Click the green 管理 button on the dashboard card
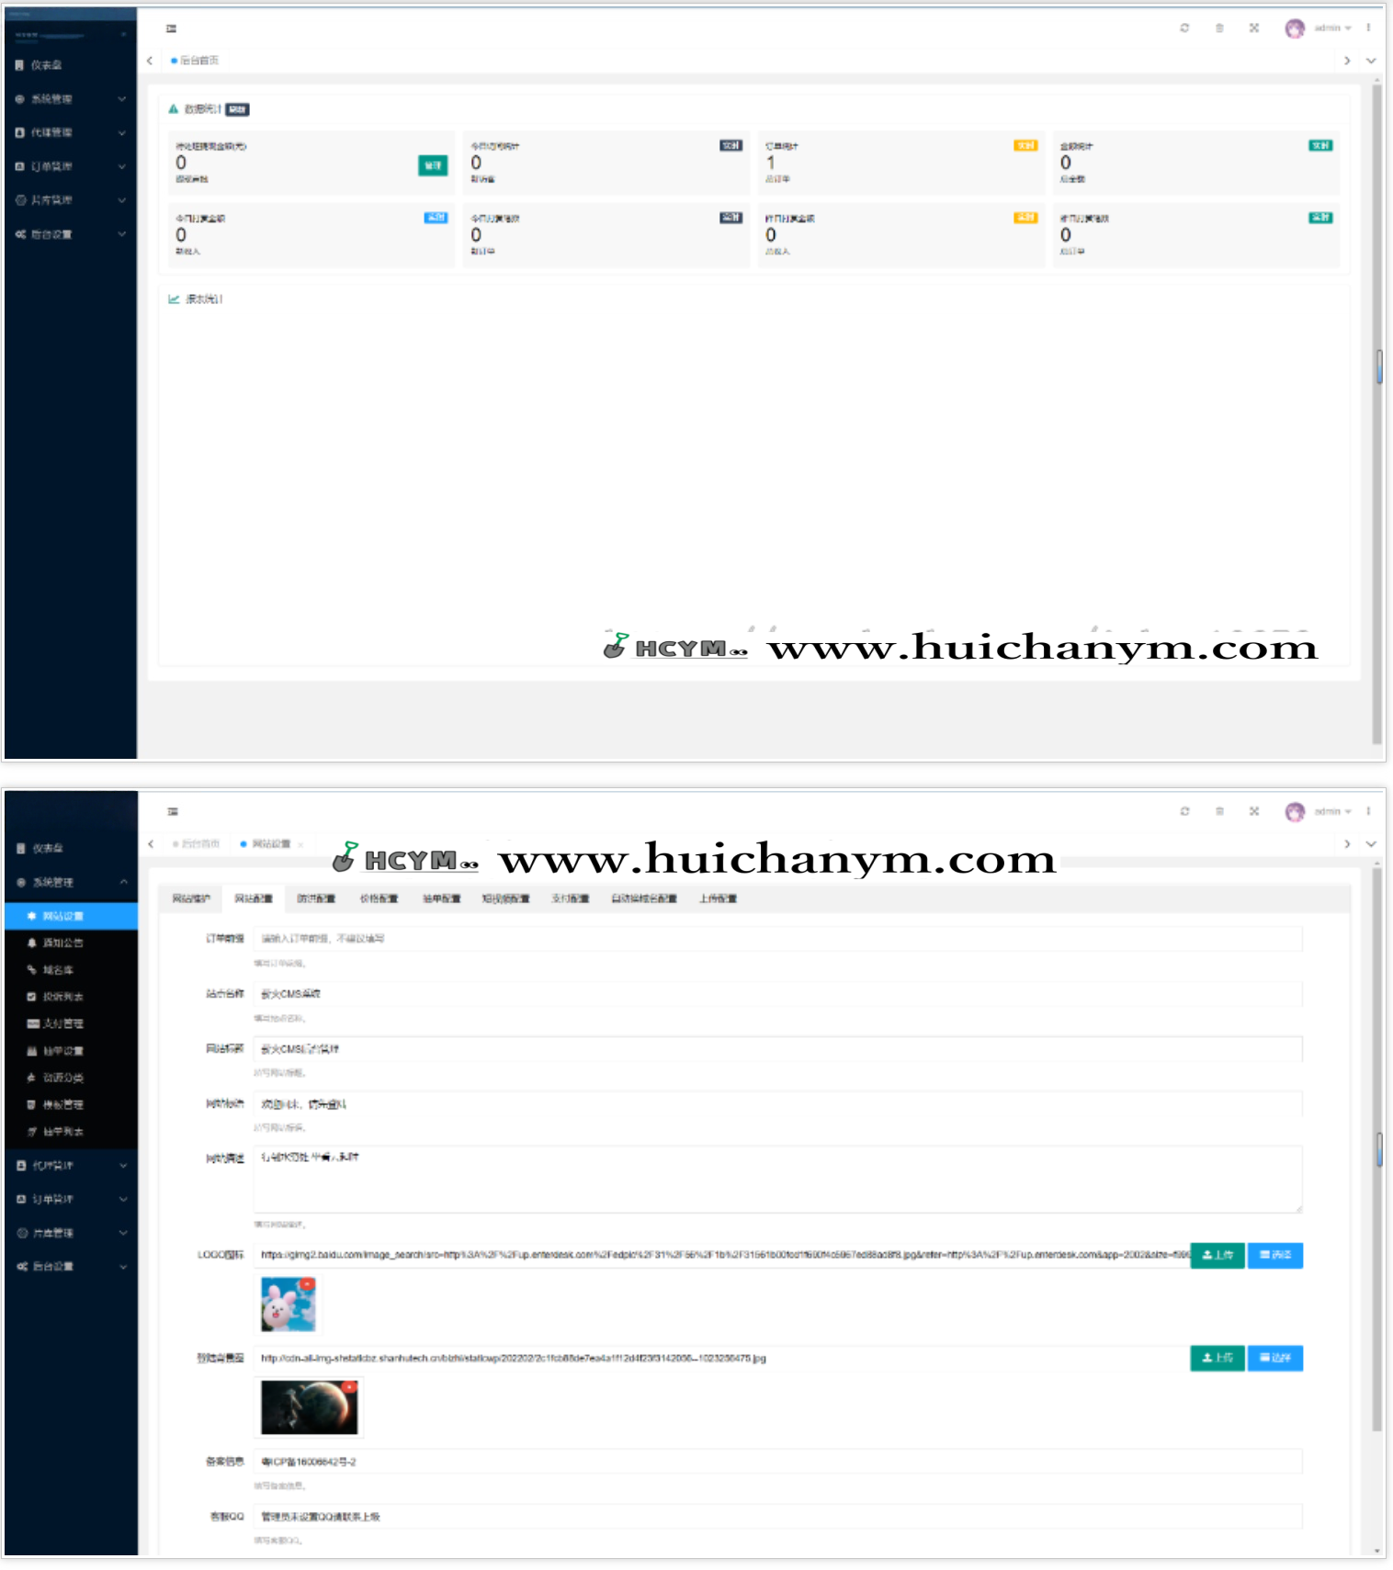Screen dimensions: 1393x1570 (433, 165)
